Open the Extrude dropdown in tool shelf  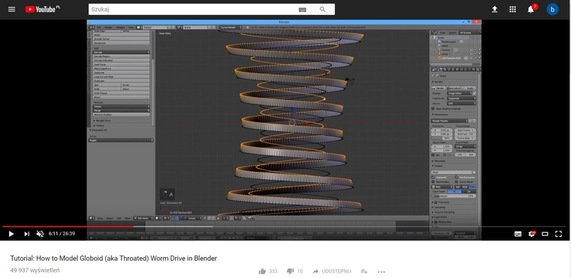tap(121, 52)
